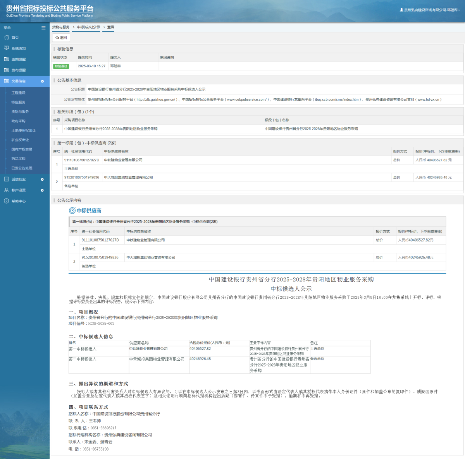The image size is (465, 459).
Task: Click the 第二中标候选人 cell
Action: 83,359
